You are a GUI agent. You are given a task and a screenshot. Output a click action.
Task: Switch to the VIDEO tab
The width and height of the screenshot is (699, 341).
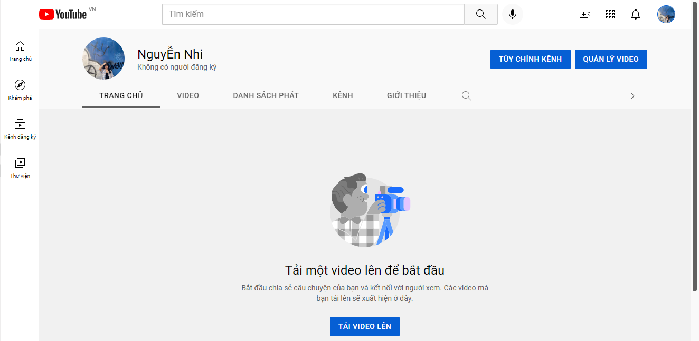click(x=188, y=95)
